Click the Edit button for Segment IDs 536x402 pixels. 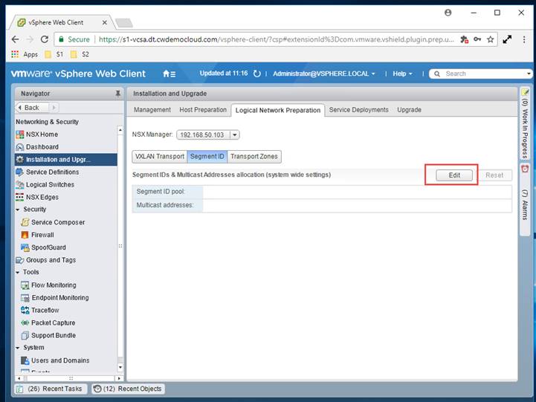click(454, 175)
